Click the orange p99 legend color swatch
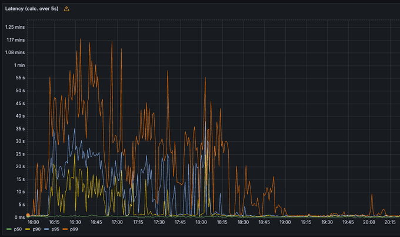This screenshot has height=237, width=400. pyautogui.click(x=65, y=229)
